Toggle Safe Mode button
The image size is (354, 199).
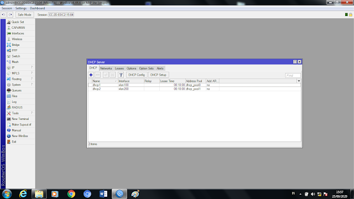24,15
